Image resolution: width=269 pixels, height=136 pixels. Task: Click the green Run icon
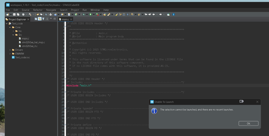[x=90, y=15]
